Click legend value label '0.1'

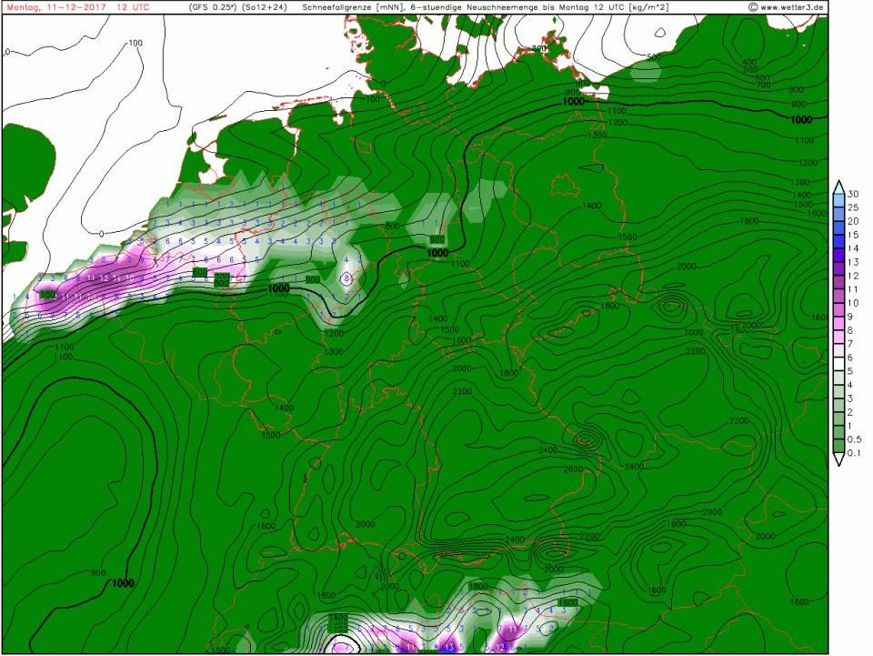click(853, 452)
